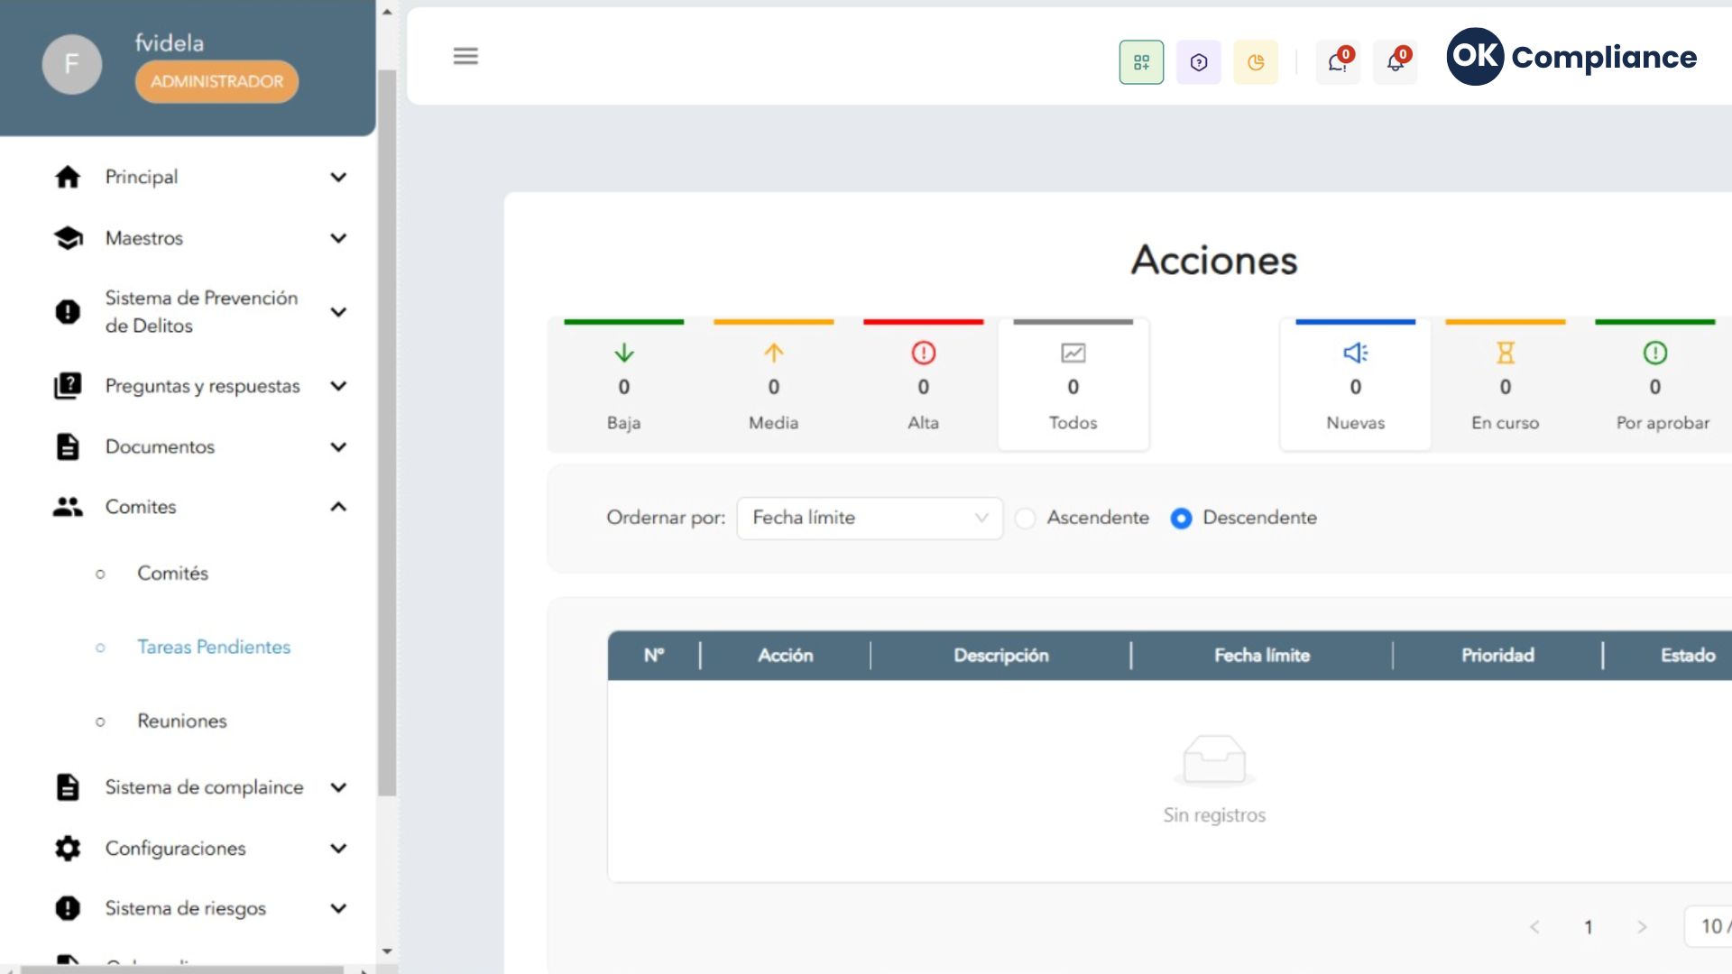Select page 1 in pagination

[1589, 927]
